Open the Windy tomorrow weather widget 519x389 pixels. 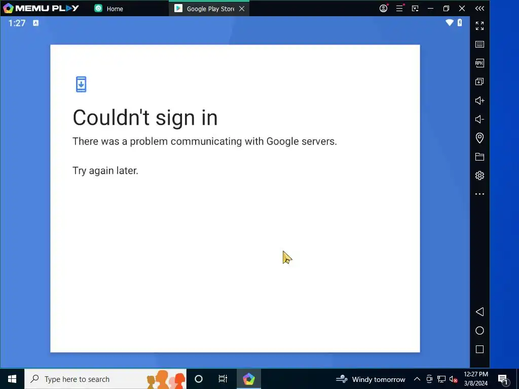click(370, 379)
